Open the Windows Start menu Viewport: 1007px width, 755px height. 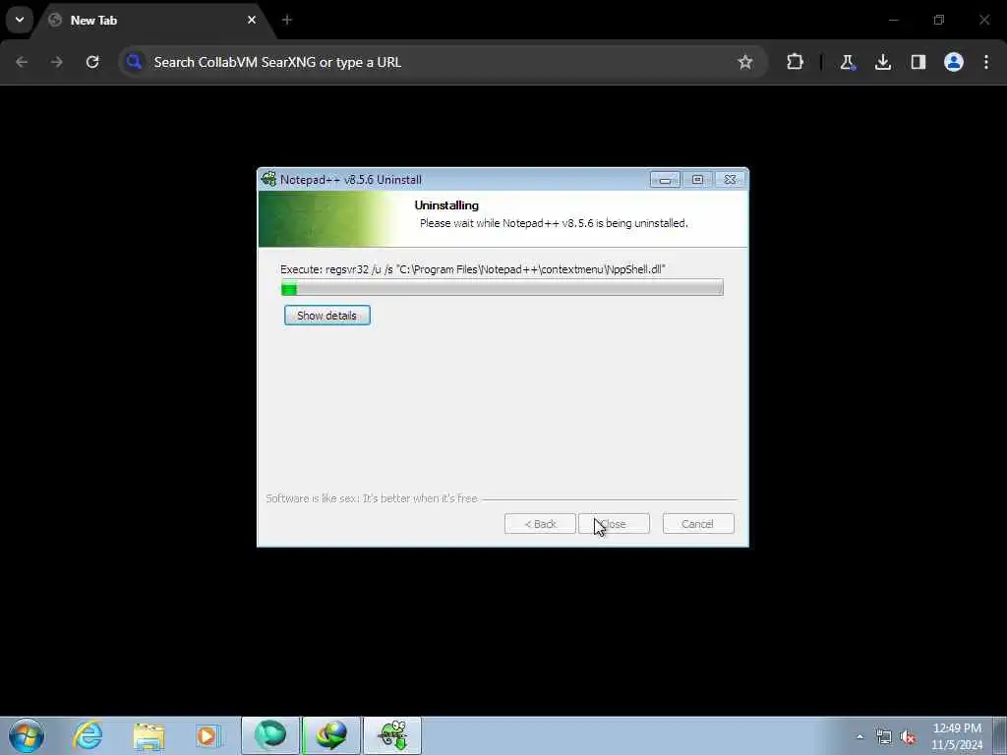coord(27,735)
